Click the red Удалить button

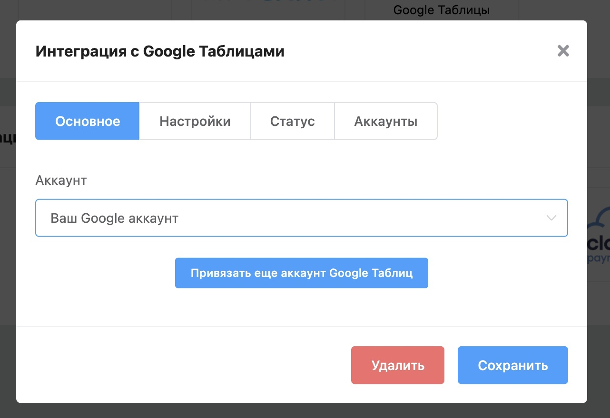[x=397, y=365]
